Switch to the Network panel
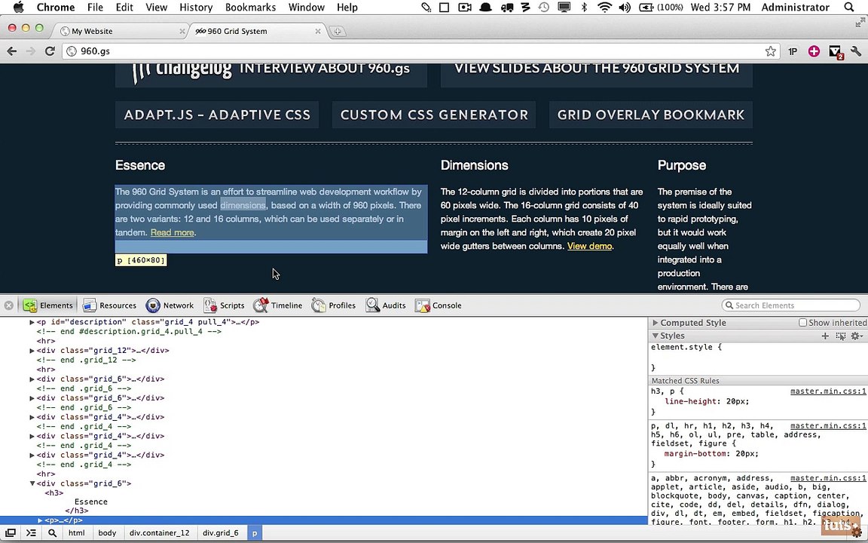This screenshot has height=543, width=868. tap(170, 305)
